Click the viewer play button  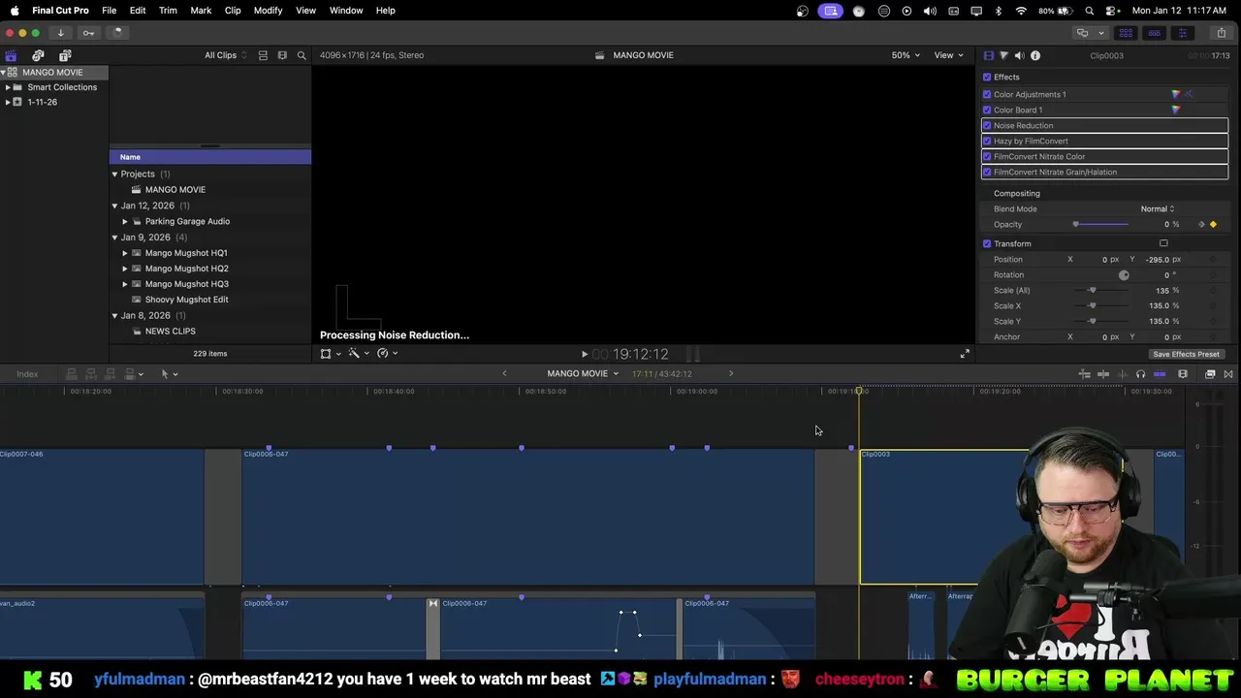click(585, 355)
